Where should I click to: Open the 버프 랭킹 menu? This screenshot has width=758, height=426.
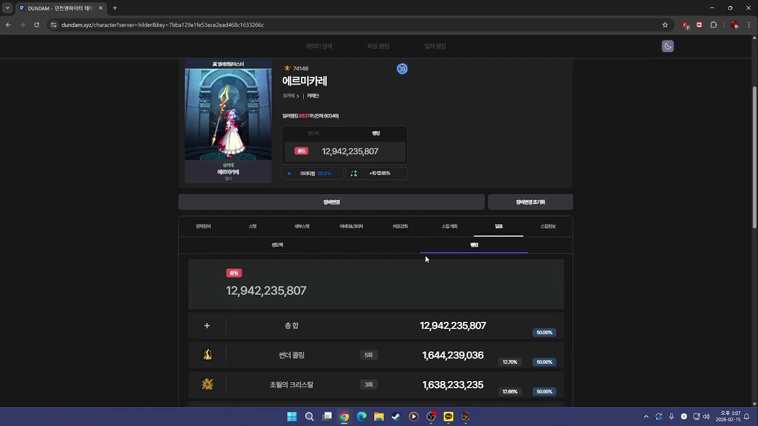click(378, 46)
